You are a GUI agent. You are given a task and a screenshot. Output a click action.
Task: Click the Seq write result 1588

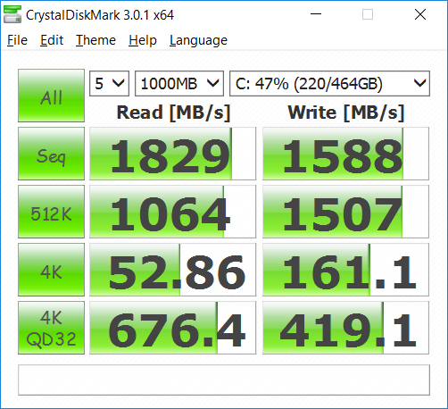pyautogui.click(x=345, y=154)
